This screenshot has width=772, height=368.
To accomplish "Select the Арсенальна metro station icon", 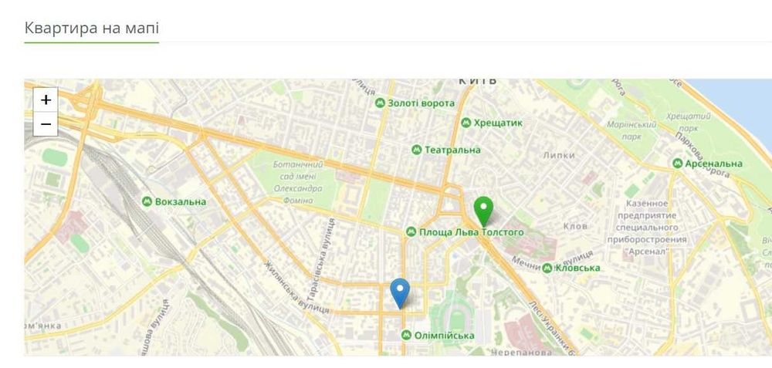I will (678, 164).
